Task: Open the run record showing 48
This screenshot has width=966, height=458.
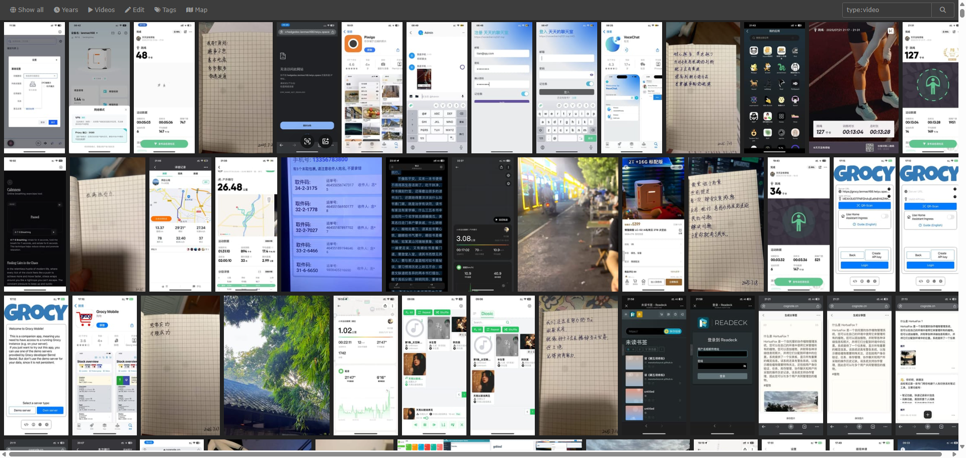Action: pos(164,87)
